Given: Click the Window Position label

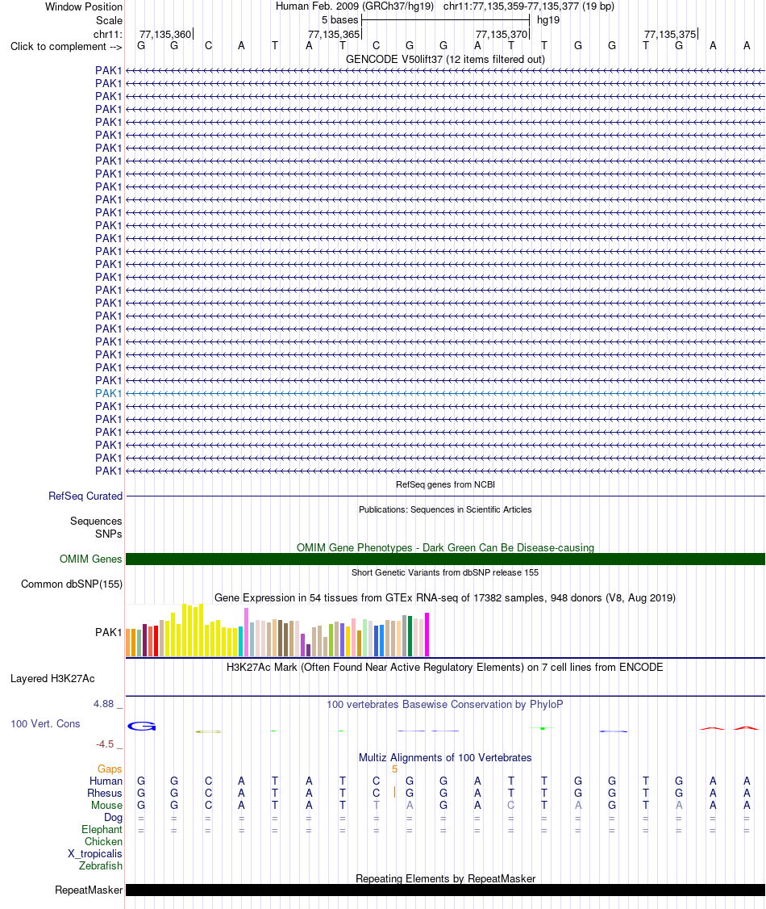Looking at the screenshot, I should click(84, 7).
